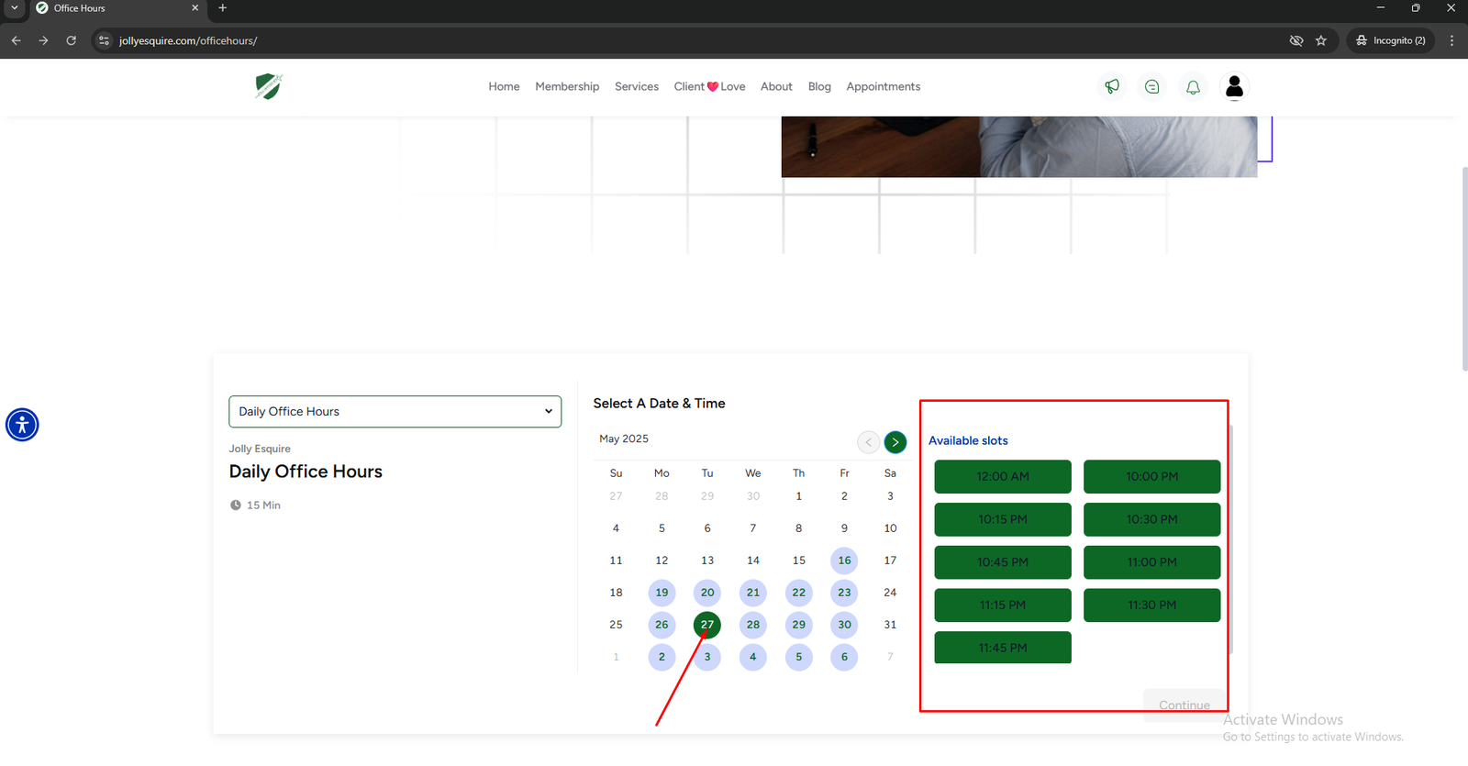This screenshot has height=766, width=1468.
Task: Open the chat messages icon
Action: tap(1152, 86)
